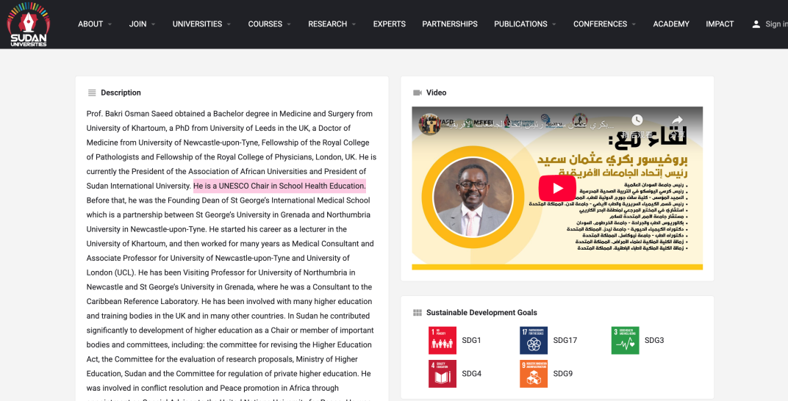The width and height of the screenshot is (788, 401).
Task: Click the Watch Later clock icon
Action: coord(637,120)
